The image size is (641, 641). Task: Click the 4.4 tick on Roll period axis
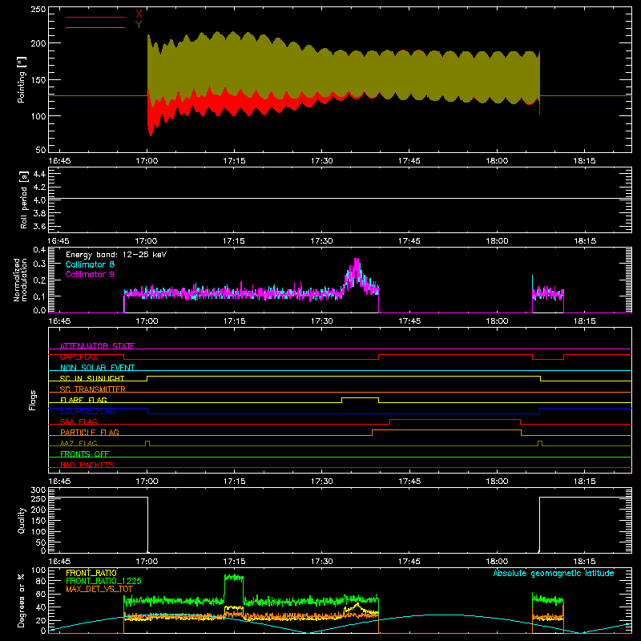pos(39,174)
